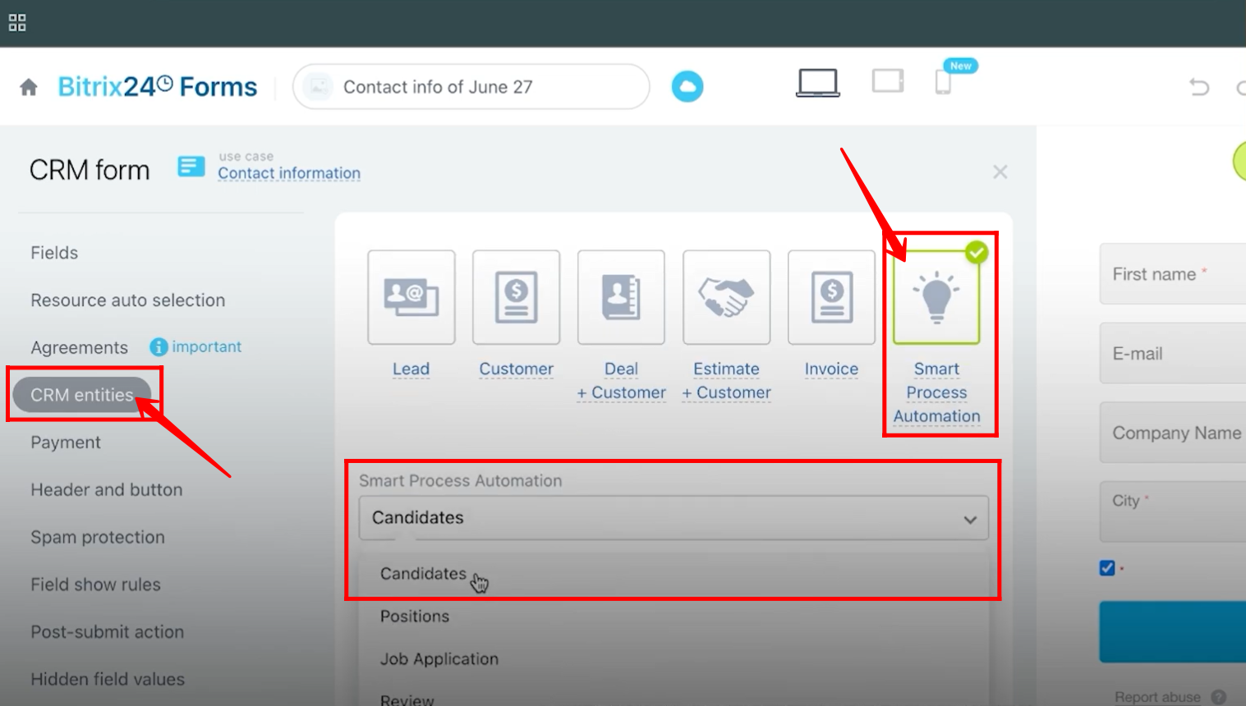The height and width of the screenshot is (706, 1246).
Task: Select the Lead entity icon
Action: [412, 297]
